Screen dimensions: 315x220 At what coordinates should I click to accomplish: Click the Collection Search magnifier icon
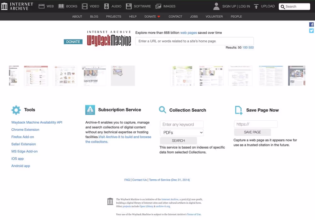(x=162, y=110)
